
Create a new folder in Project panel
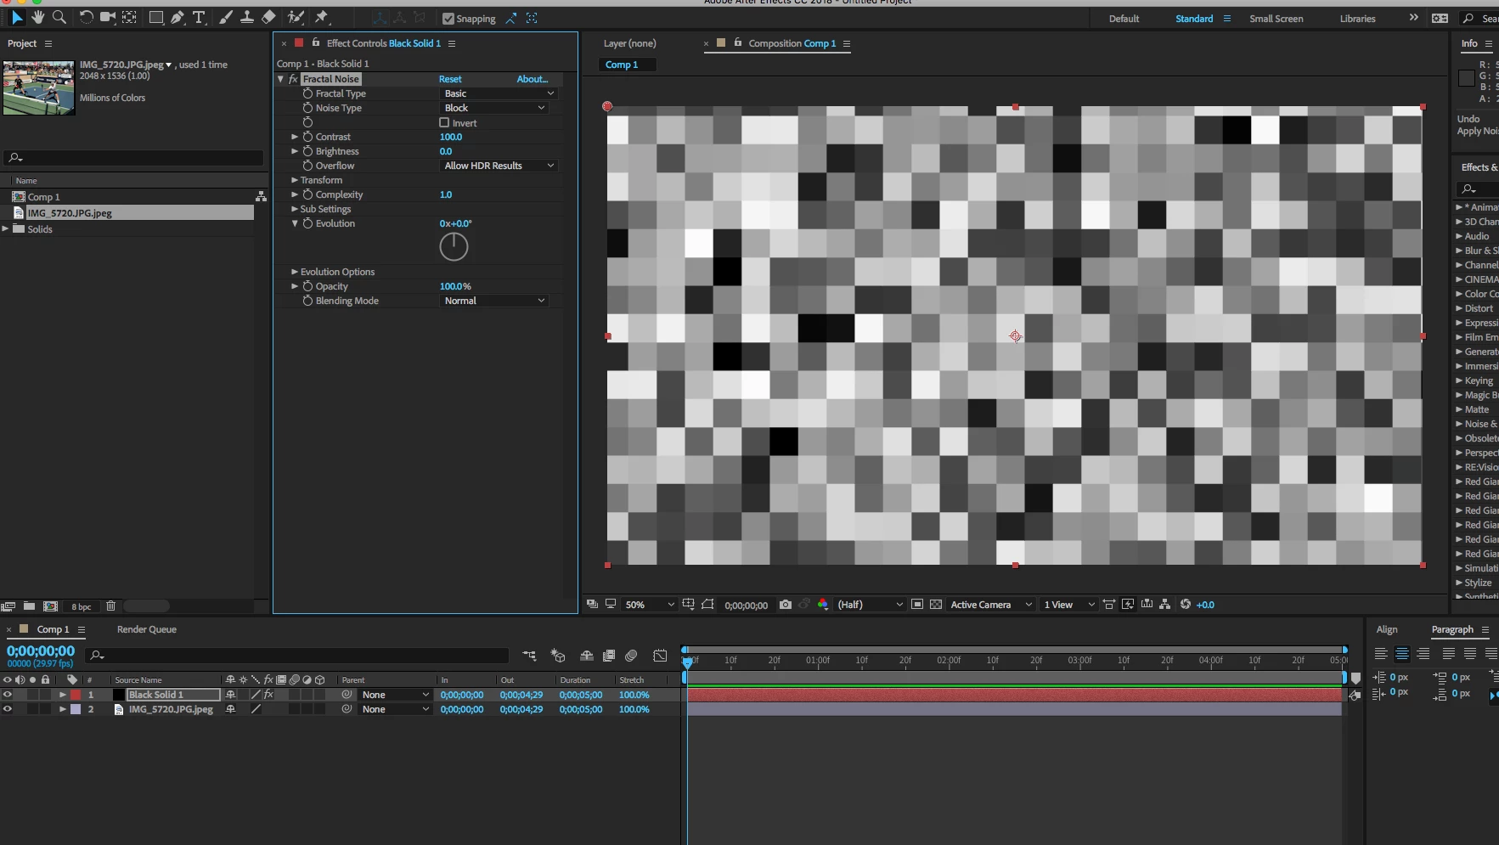coord(29,606)
